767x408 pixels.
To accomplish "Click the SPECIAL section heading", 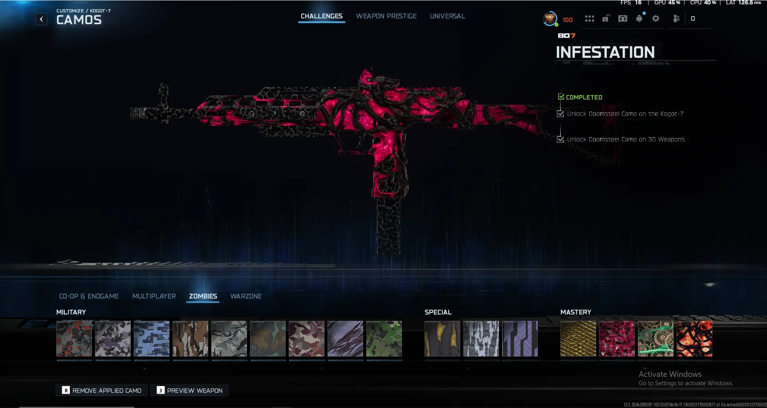I will pos(438,312).
